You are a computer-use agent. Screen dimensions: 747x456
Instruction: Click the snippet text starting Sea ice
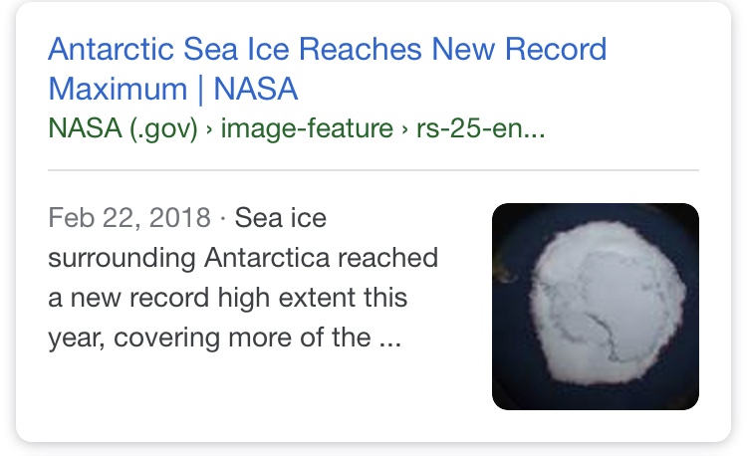[x=243, y=278]
